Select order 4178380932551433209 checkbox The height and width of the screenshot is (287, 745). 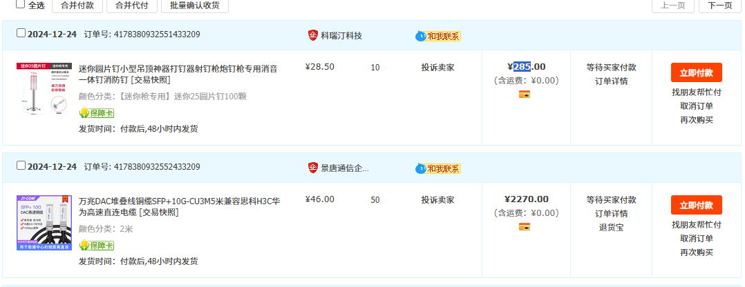[21, 33]
